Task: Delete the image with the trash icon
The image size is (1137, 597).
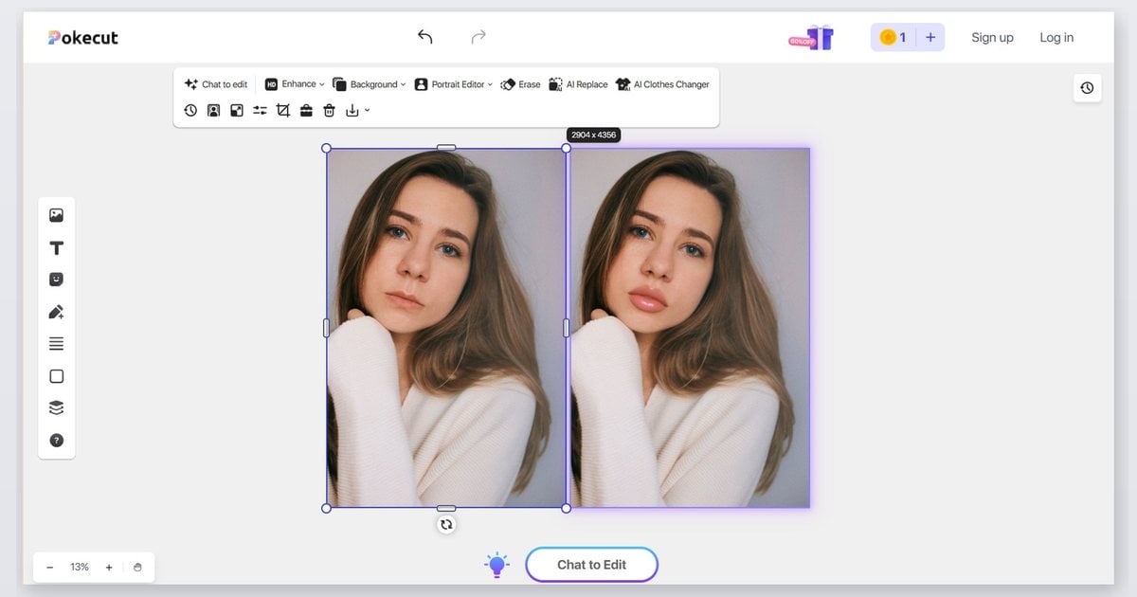Action: (x=329, y=111)
